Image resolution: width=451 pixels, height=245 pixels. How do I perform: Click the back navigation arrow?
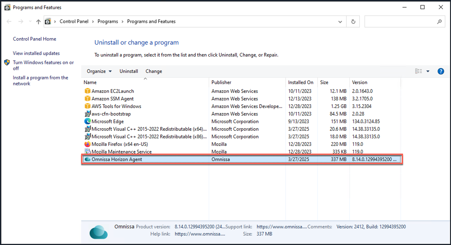9,21
